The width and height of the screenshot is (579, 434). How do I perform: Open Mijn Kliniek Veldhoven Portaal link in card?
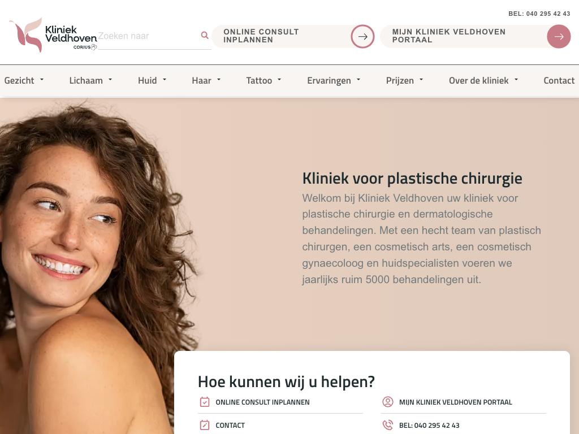tap(455, 402)
